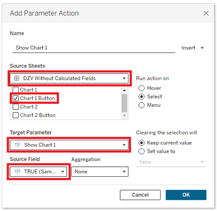Uncheck the Chart 1 Button checkbox
This screenshot has height=211, width=217.
click(16, 98)
